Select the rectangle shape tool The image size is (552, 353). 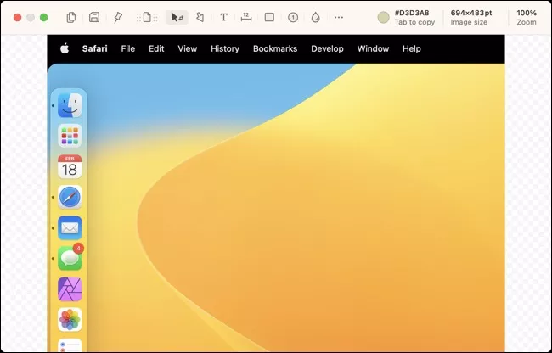click(269, 17)
